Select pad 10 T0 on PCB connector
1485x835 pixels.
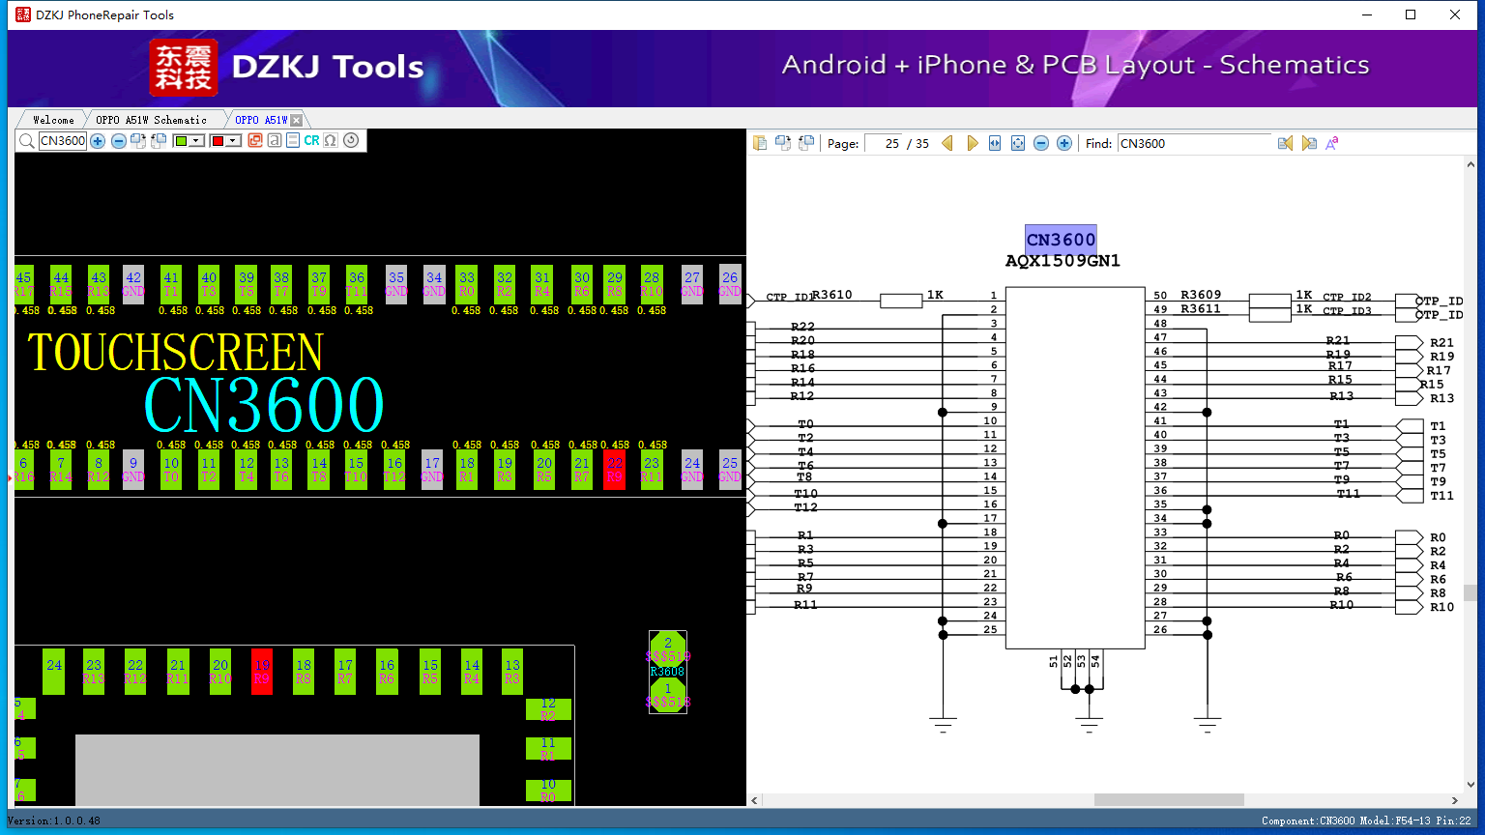[x=171, y=470]
